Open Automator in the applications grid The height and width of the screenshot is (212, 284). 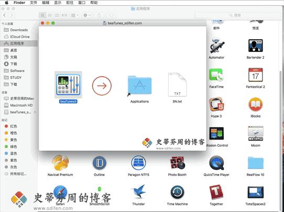(x=216, y=45)
